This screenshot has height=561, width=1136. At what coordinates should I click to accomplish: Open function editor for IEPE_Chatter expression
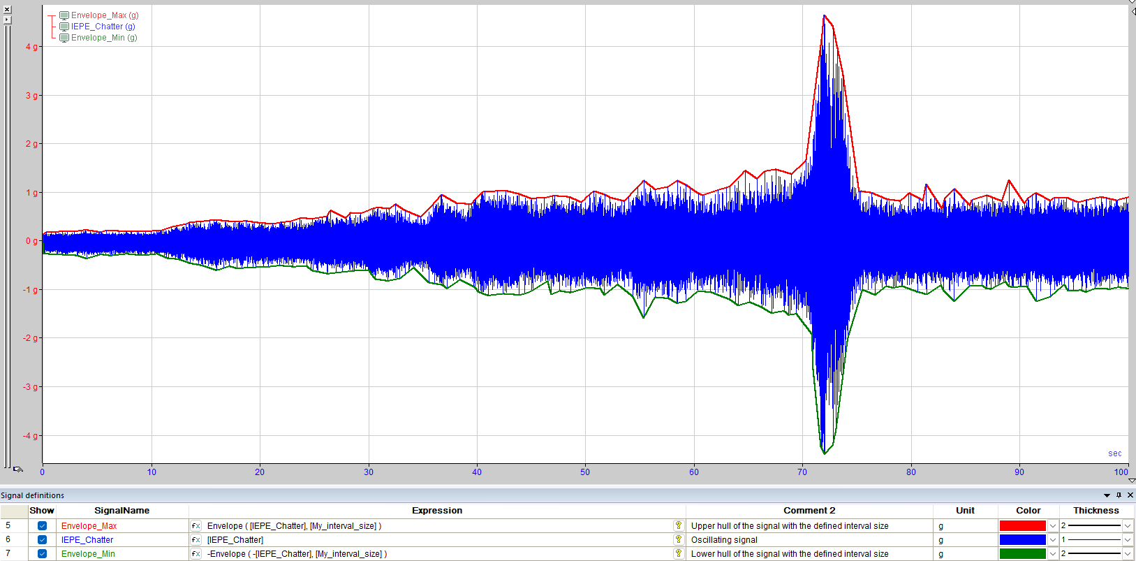196,540
